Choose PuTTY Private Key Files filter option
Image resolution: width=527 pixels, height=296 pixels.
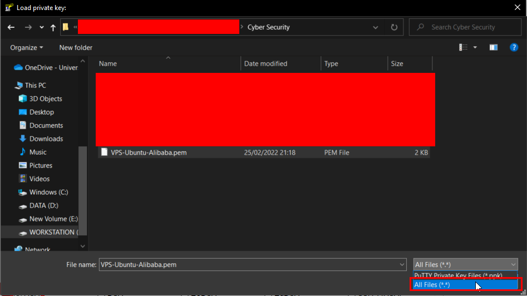pos(458,275)
